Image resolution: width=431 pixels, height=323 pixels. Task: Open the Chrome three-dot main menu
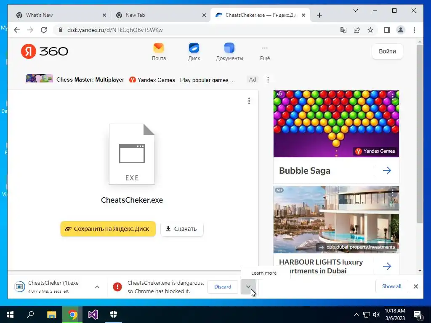pyautogui.click(x=414, y=30)
